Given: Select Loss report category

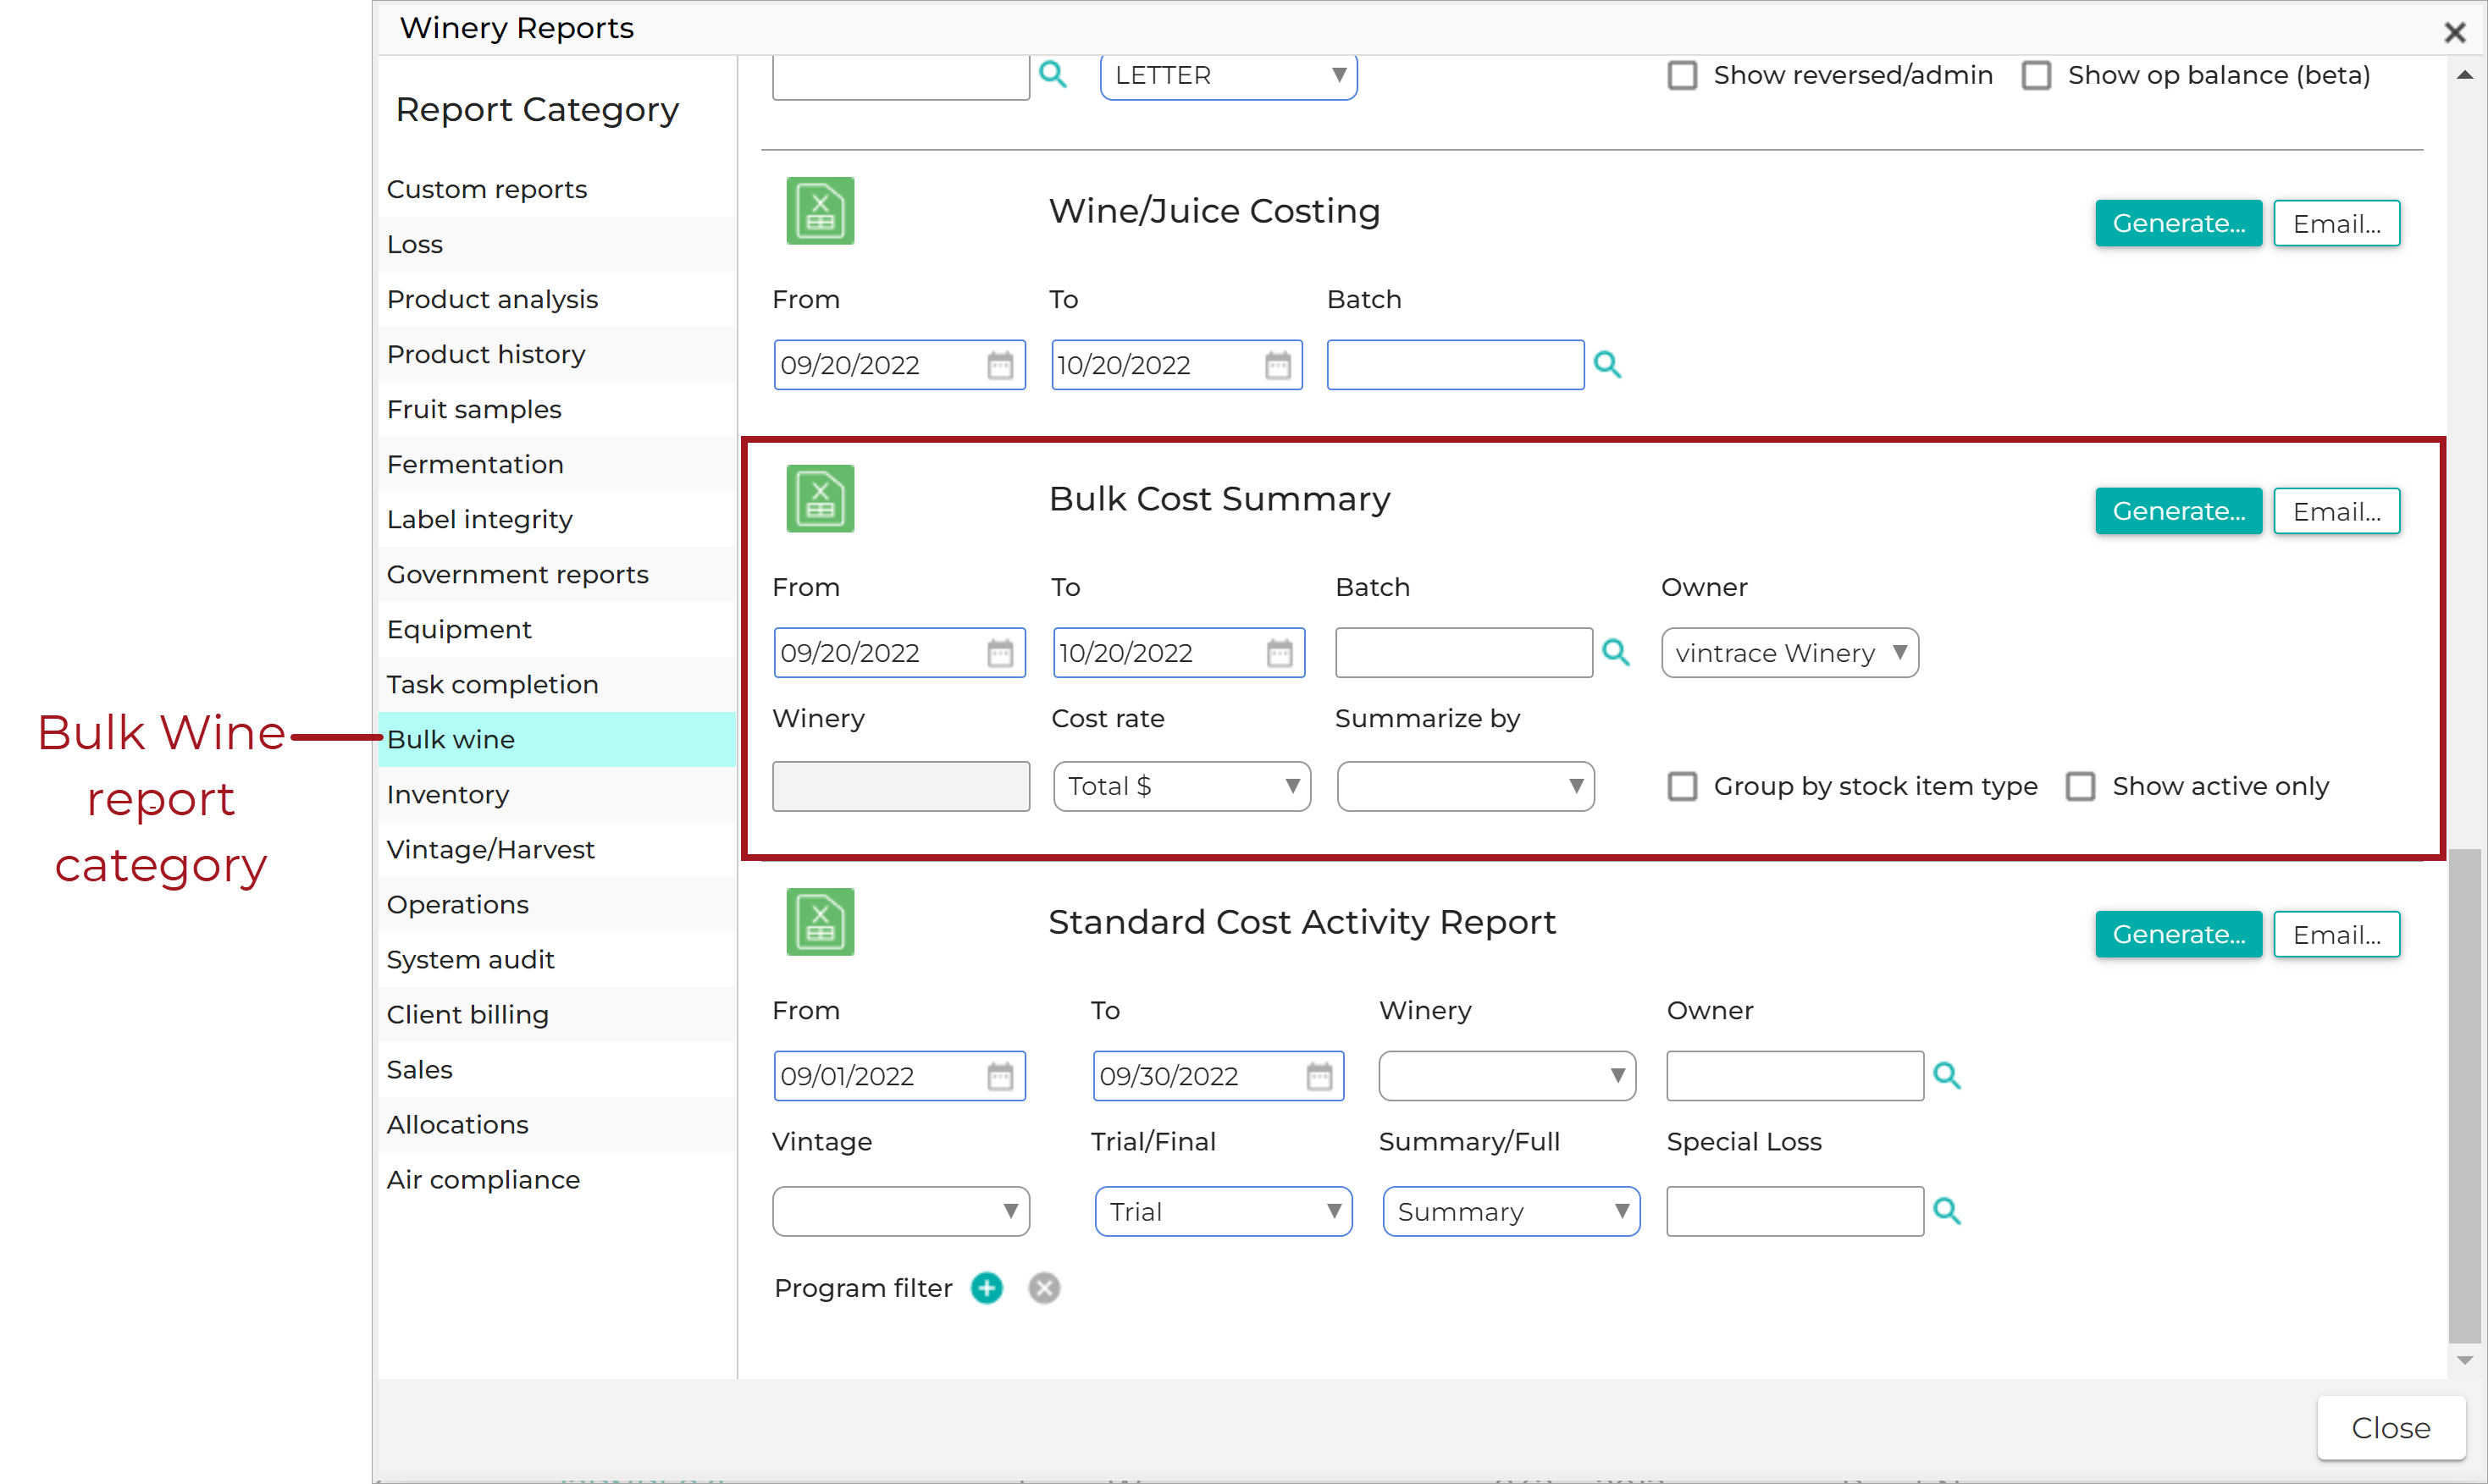Looking at the screenshot, I should (x=557, y=244).
